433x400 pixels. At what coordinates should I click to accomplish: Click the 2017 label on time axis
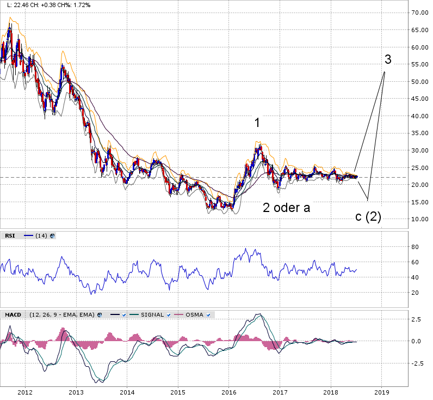tap(280, 392)
